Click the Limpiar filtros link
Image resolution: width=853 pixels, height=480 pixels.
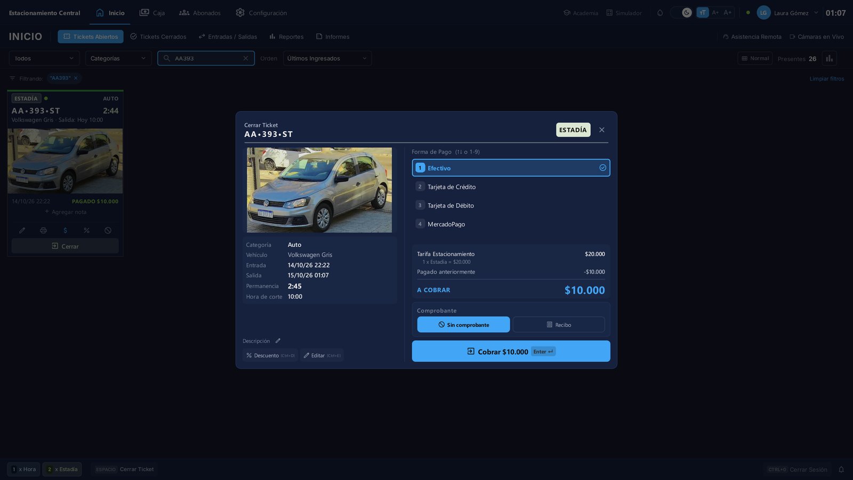click(x=826, y=79)
